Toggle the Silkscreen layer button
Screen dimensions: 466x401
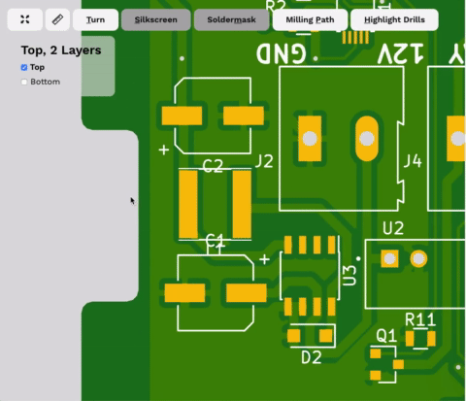tap(156, 19)
